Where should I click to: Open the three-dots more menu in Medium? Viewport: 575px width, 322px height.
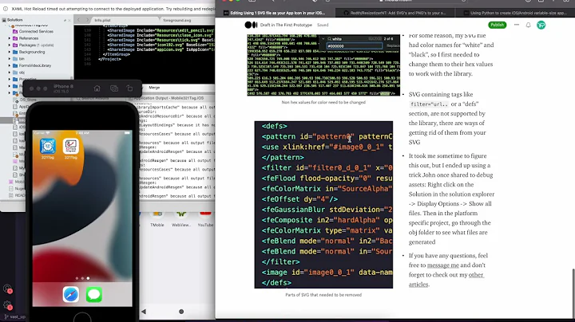pos(517,25)
